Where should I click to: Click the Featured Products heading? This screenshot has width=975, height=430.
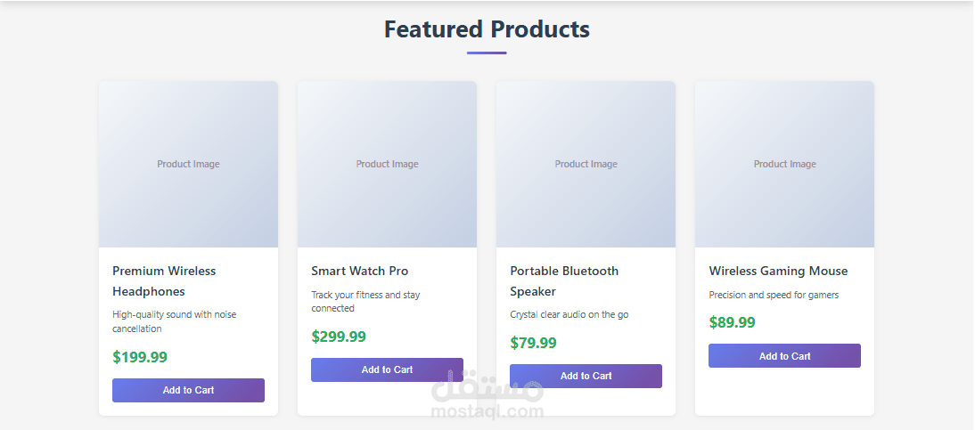[x=487, y=29]
